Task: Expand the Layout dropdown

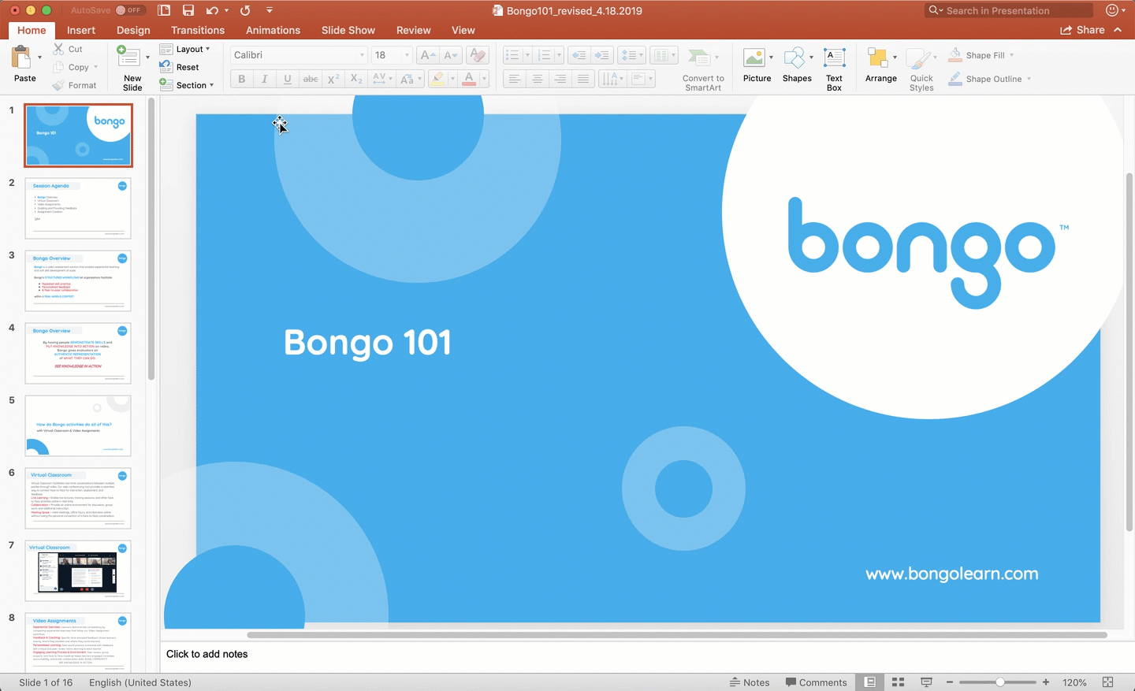Action: [186, 49]
